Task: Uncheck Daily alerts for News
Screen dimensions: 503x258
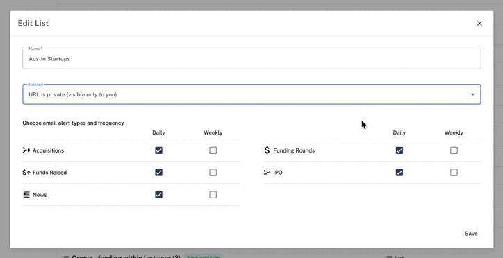Action: [x=158, y=195]
